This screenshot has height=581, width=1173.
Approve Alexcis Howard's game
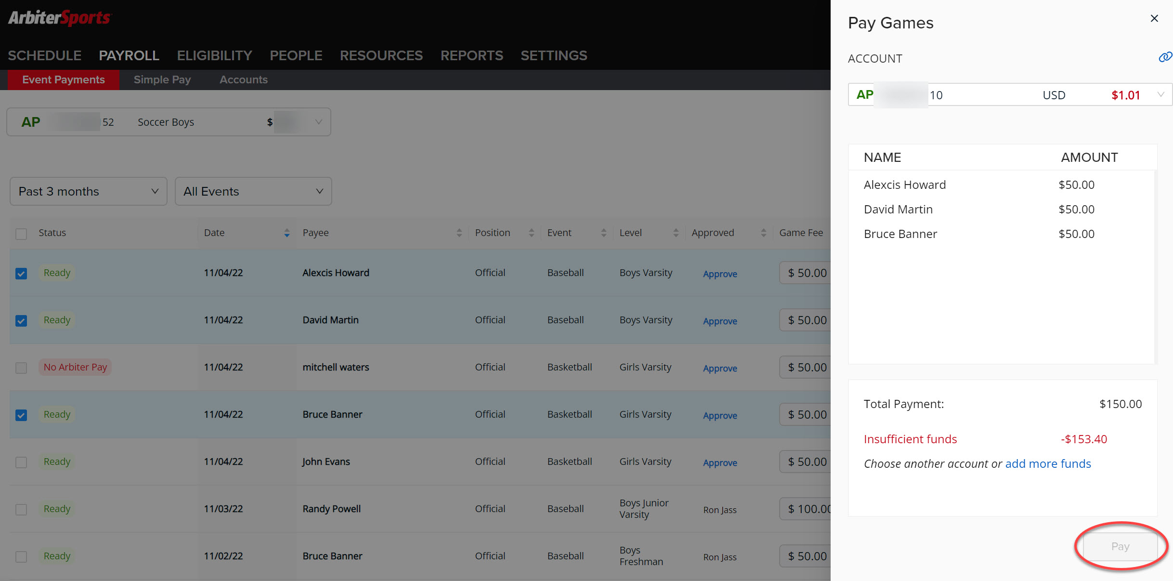click(720, 274)
